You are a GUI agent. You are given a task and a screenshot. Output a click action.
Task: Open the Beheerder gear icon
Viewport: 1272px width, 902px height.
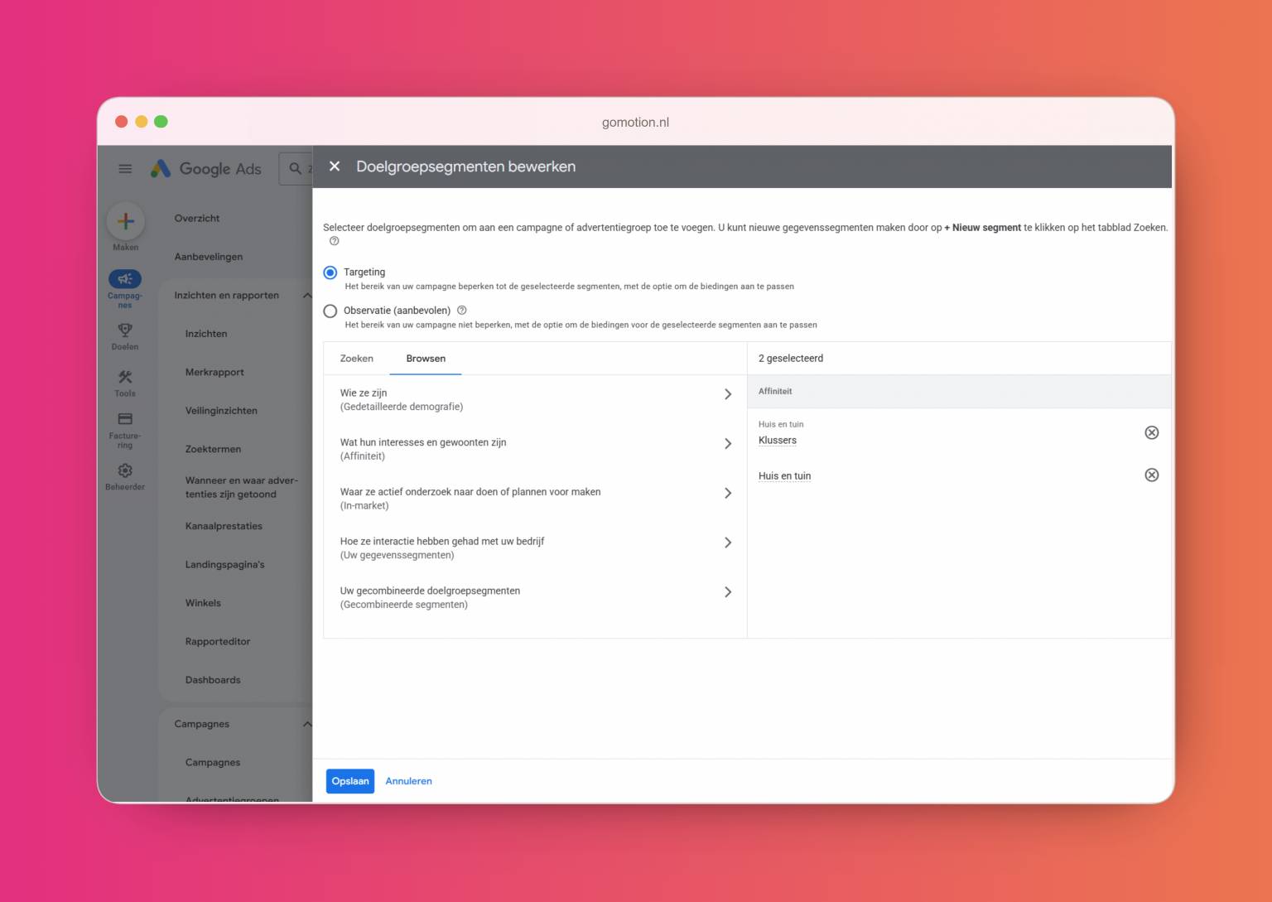point(125,470)
